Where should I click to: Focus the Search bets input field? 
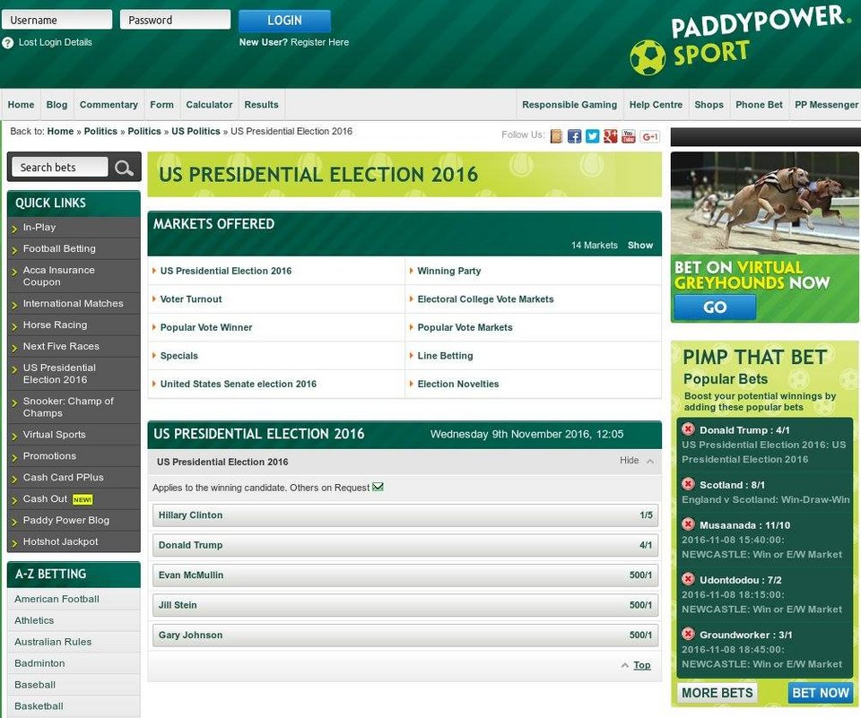(x=61, y=168)
